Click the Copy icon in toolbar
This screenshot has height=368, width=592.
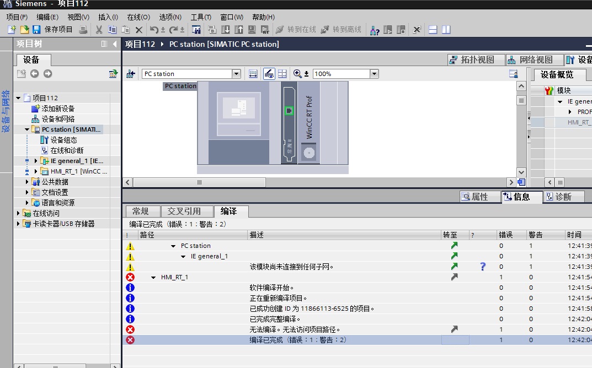tap(112, 29)
